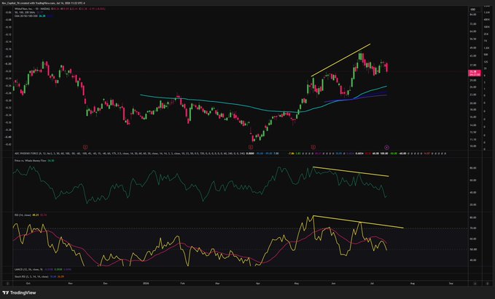The height and width of the screenshot is (299, 495).
Task: Click the Jul label on time axis
Action: [372, 283]
